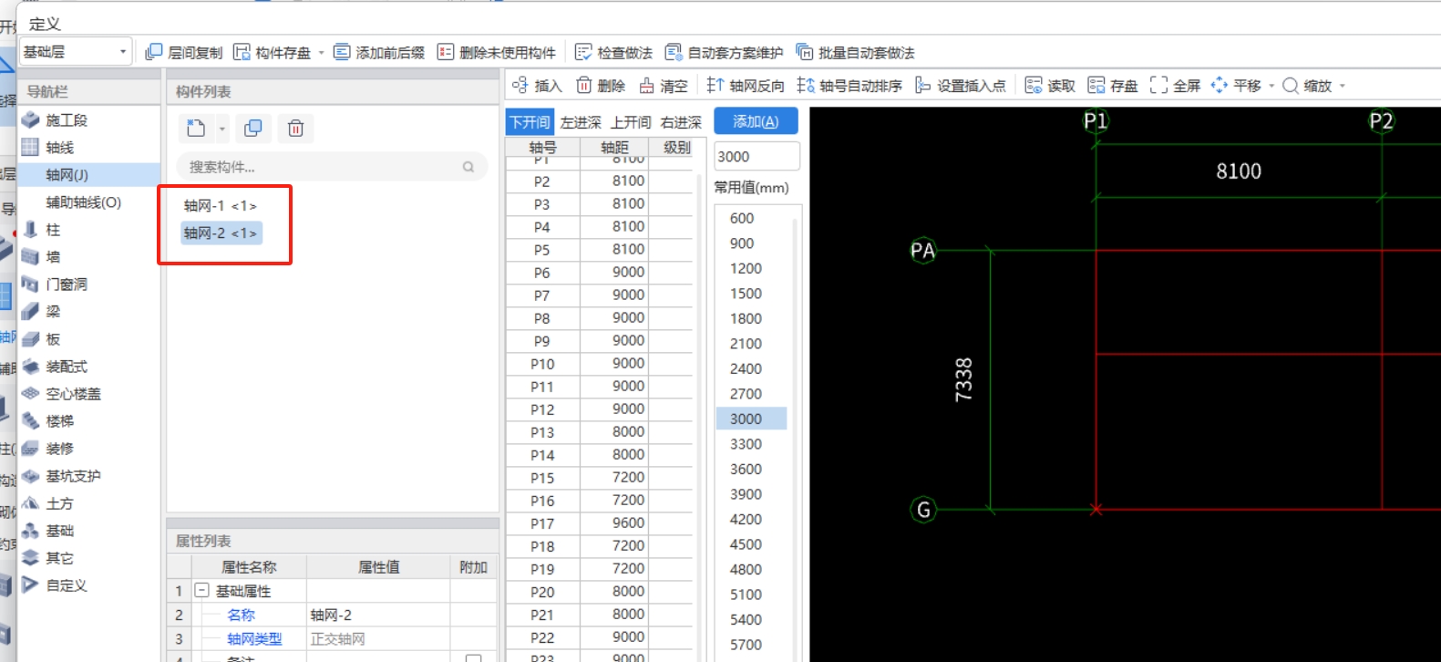Expand the 梁 category

pyautogui.click(x=53, y=312)
